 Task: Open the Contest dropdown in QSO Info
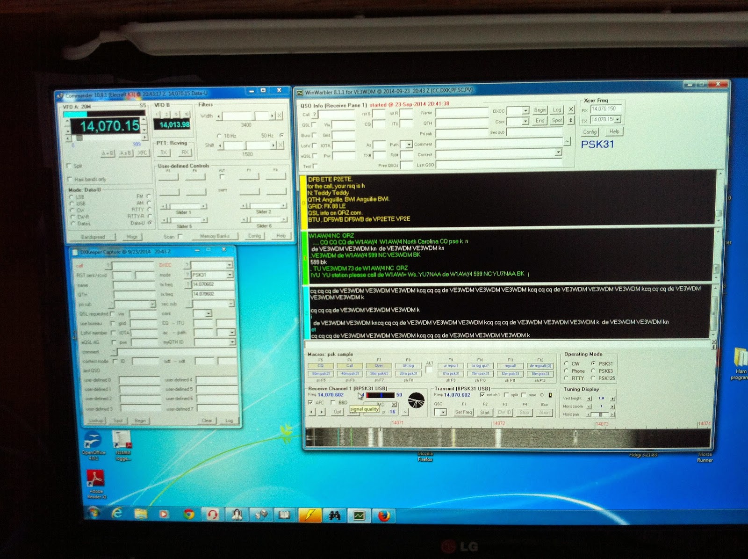558,152
